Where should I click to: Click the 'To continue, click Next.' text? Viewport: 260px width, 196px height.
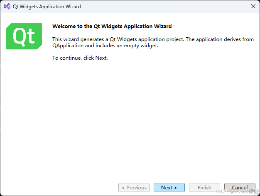(80, 58)
